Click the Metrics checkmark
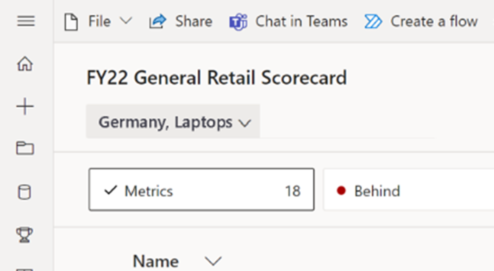Screen dimensions: 494x271 pos(111,190)
